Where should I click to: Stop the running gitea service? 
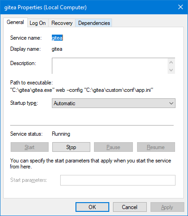(71, 147)
